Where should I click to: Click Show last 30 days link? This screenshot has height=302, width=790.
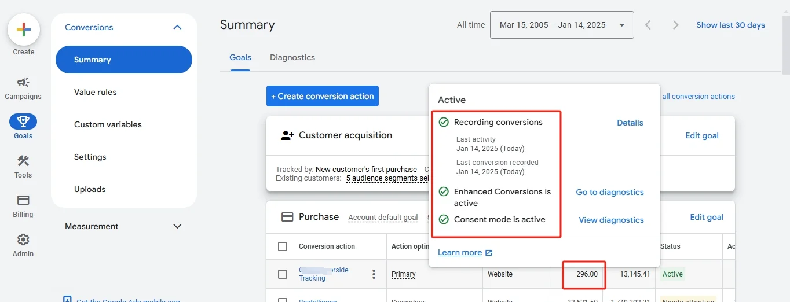pyautogui.click(x=730, y=25)
